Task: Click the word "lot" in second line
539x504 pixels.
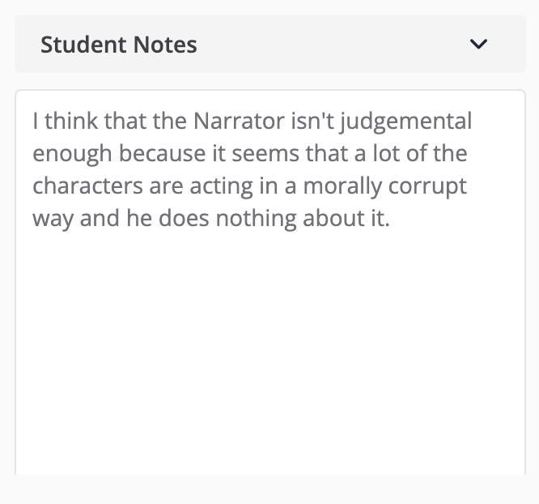Action: pyautogui.click(x=385, y=154)
